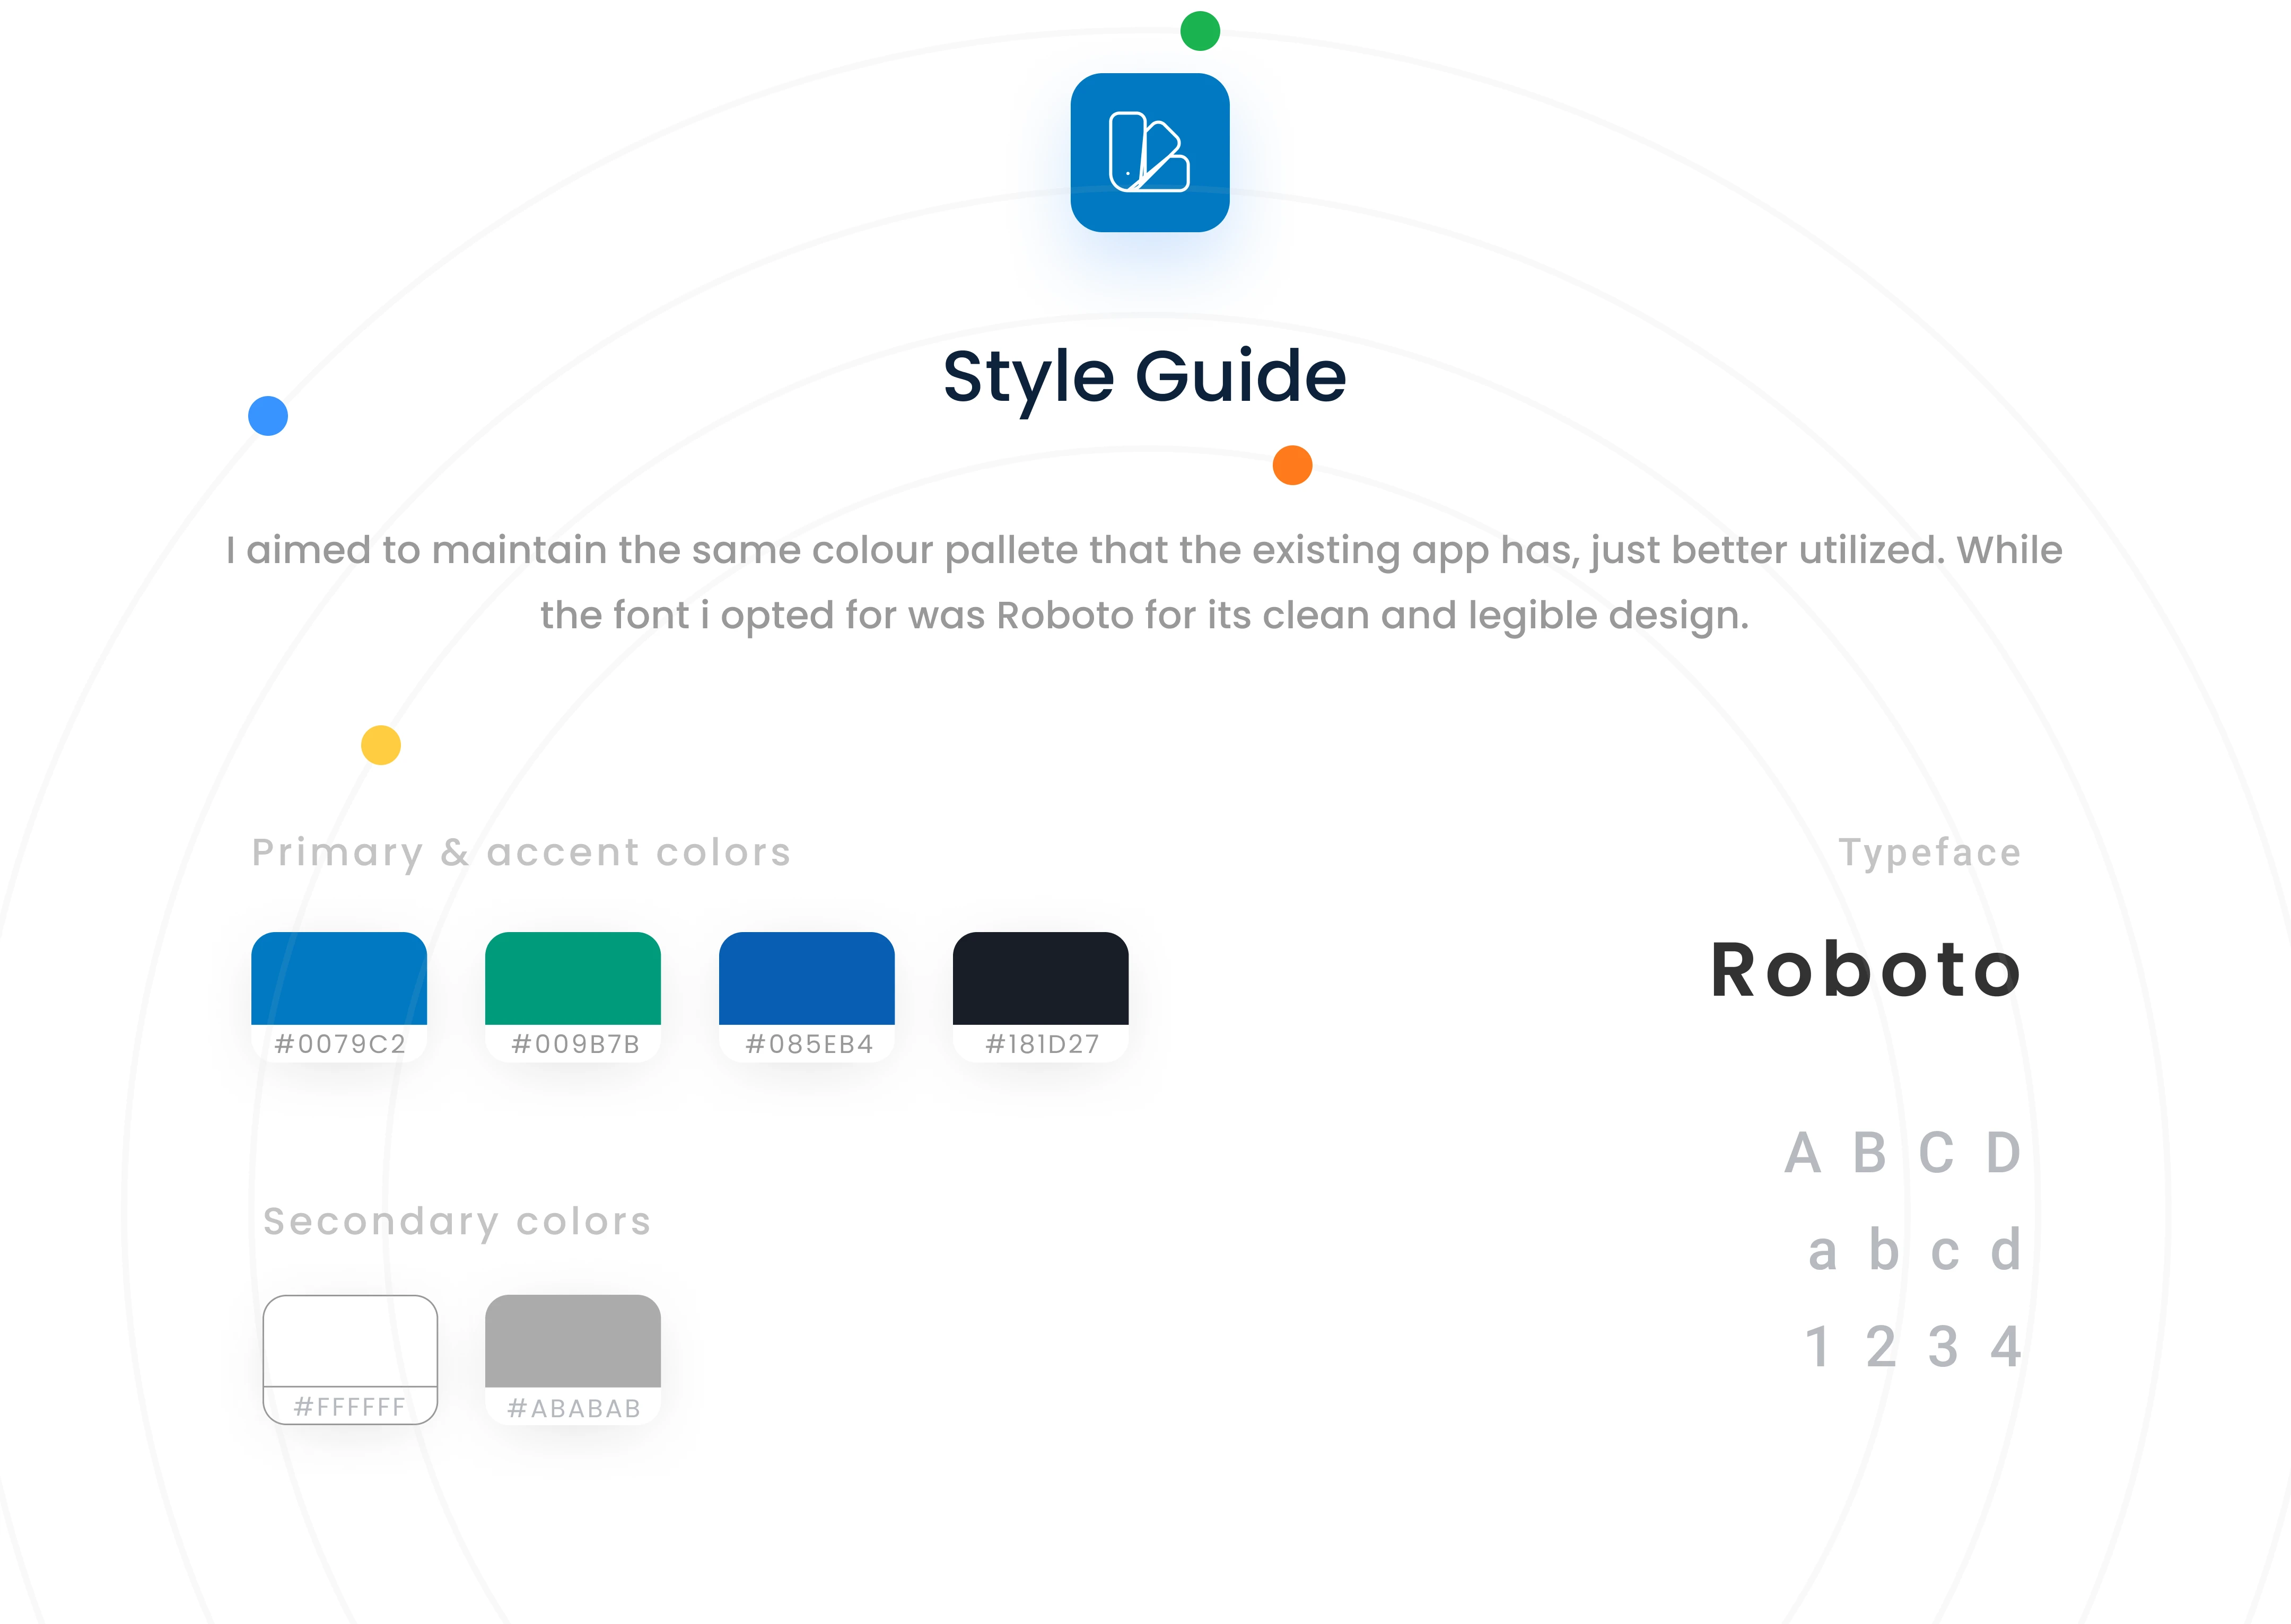Click the blue dot on the left
2291x1624 pixels.
point(268,416)
